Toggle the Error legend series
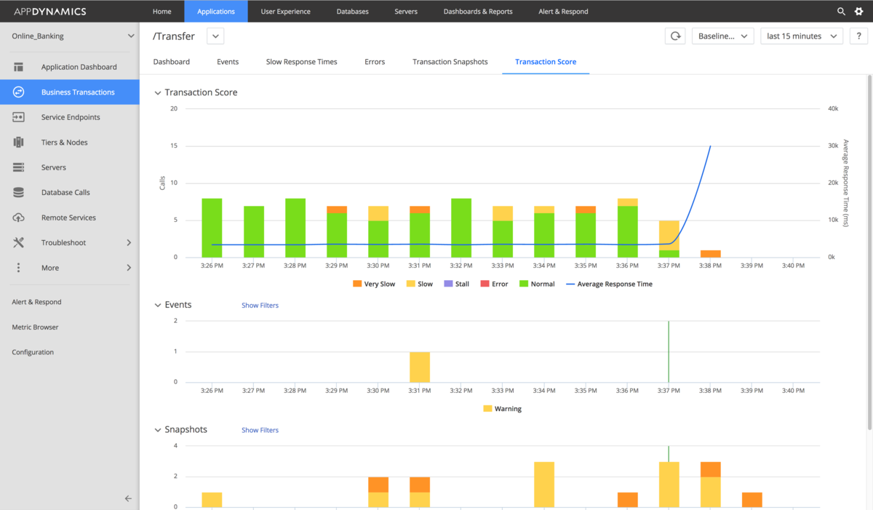Viewport: 873px width, 510px height. [x=494, y=284]
